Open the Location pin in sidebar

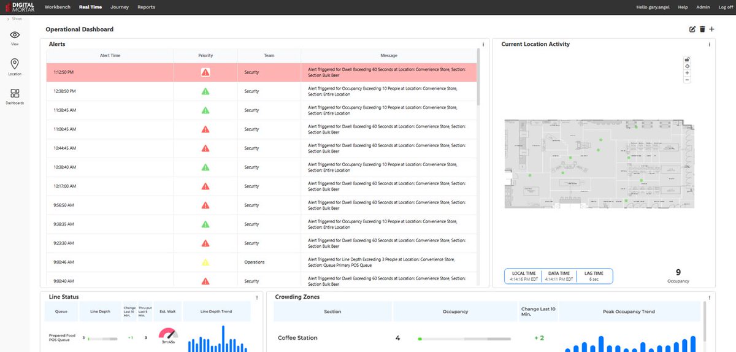pos(15,64)
